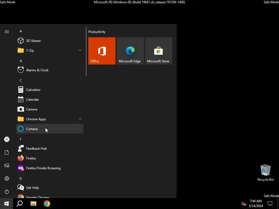
Task: Open Pictures from Start sidebar
Action: click(x=7, y=165)
